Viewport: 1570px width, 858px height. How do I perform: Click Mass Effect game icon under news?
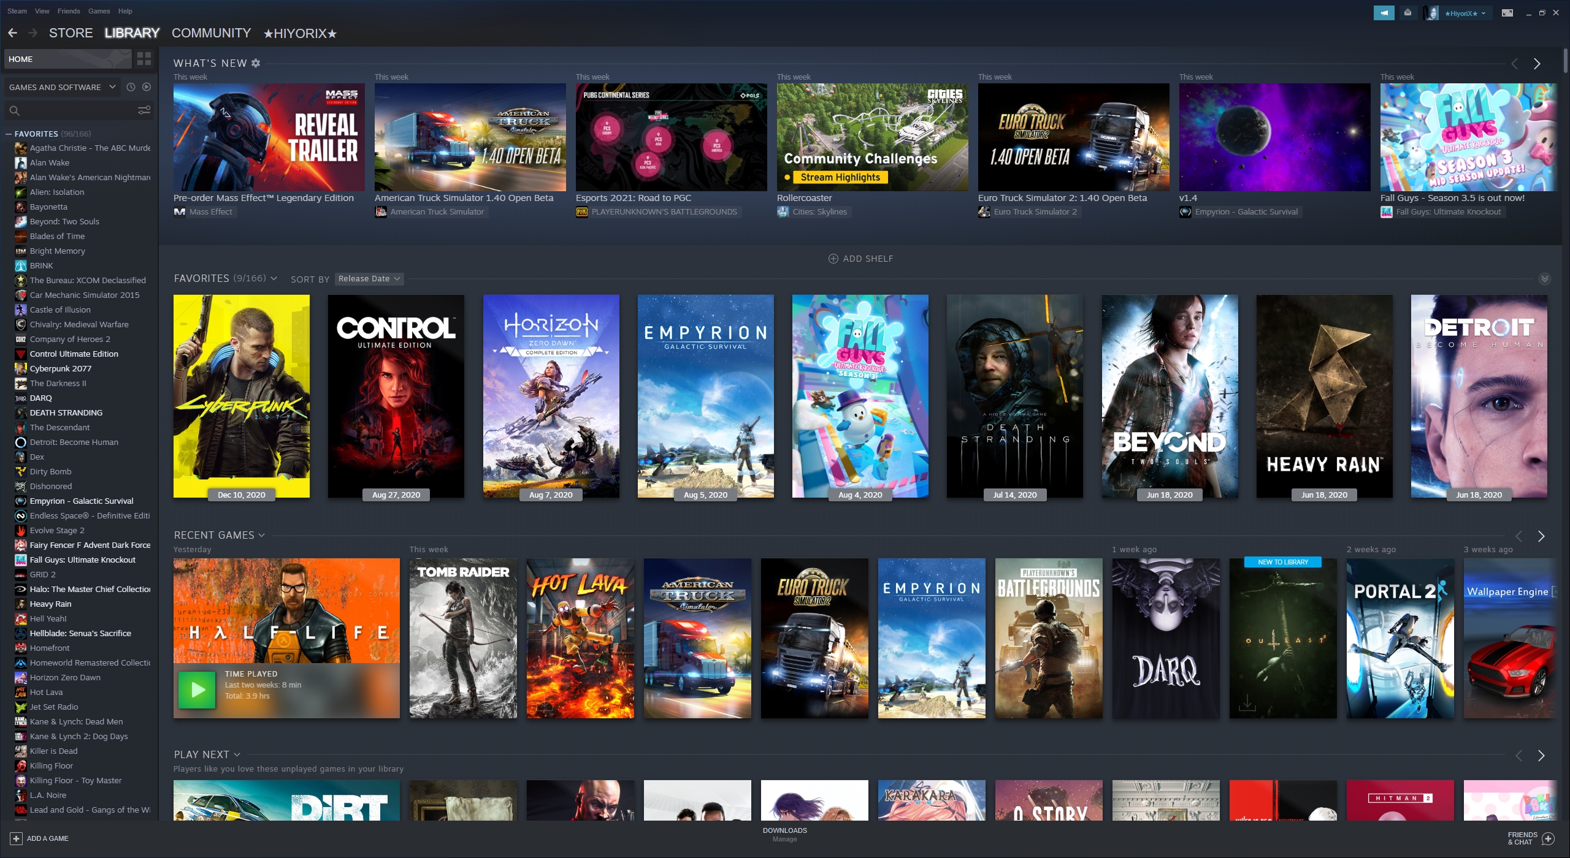coord(180,212)
